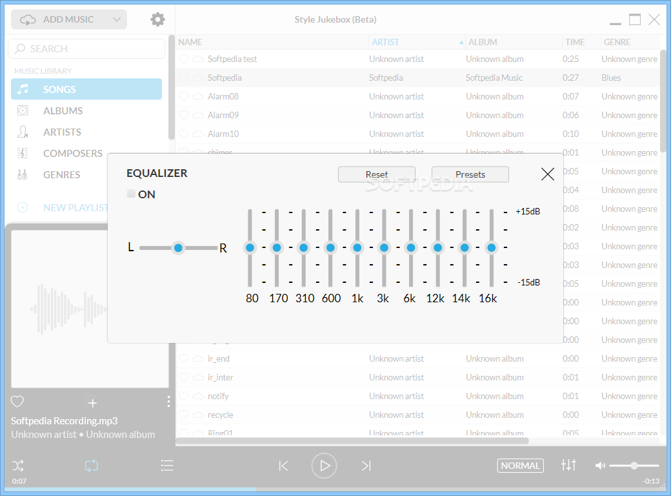Open the play queue list icon
This screenshot has width=671, height=496.
tap(167, 466)
